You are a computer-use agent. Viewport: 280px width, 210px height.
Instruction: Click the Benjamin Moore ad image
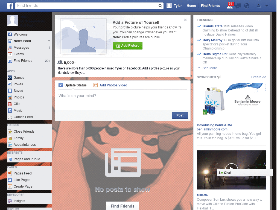point(231,100)
